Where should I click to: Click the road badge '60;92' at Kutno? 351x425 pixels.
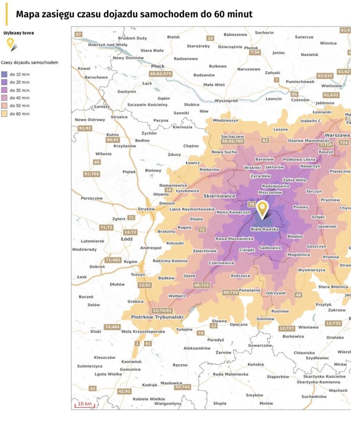(x=113, y=139)
